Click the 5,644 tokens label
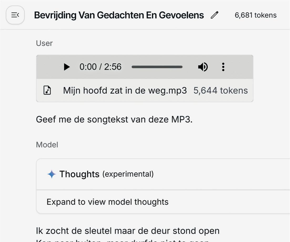290x242 pixels. [221, 91]
